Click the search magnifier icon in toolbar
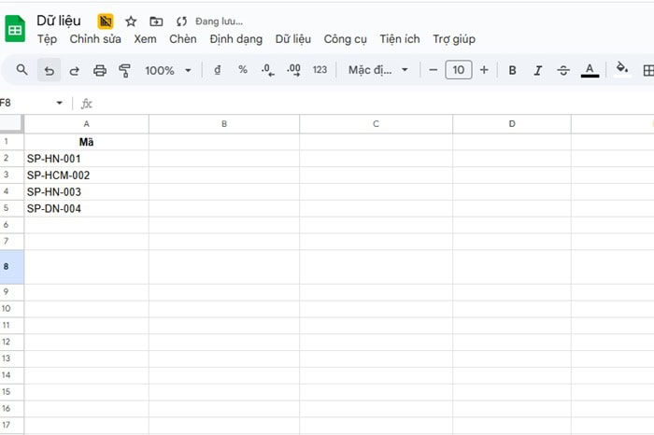 click(x=22, y=70)
